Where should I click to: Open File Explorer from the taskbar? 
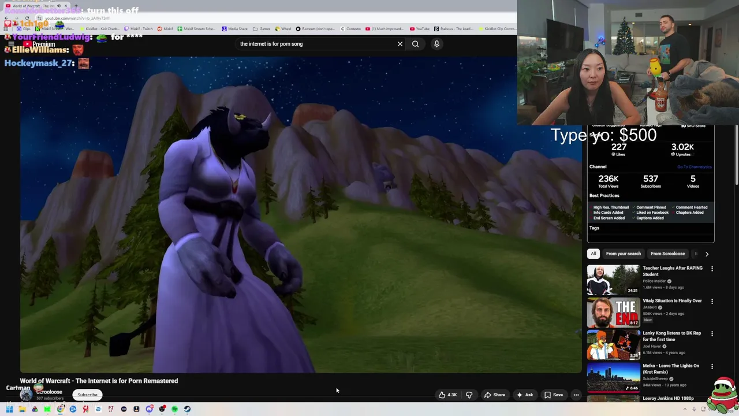22,409
